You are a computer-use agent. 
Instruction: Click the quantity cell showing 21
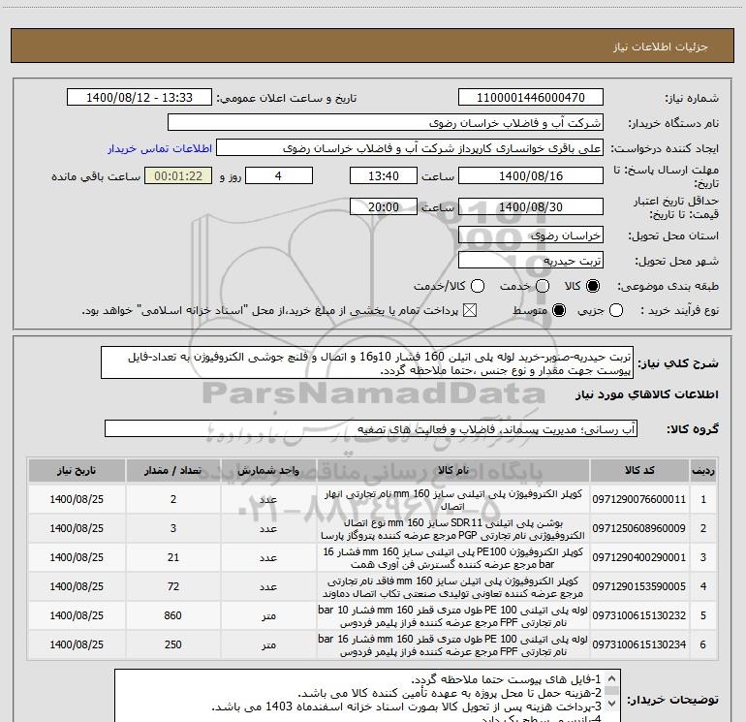173,557
